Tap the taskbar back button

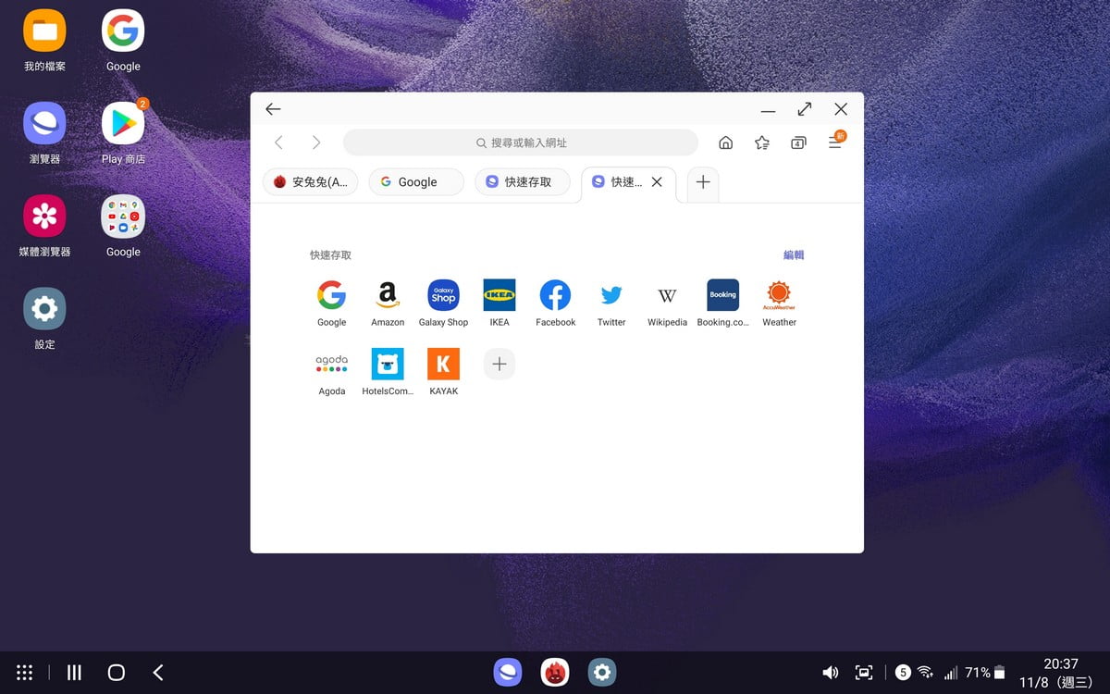(x=158, y=673)
